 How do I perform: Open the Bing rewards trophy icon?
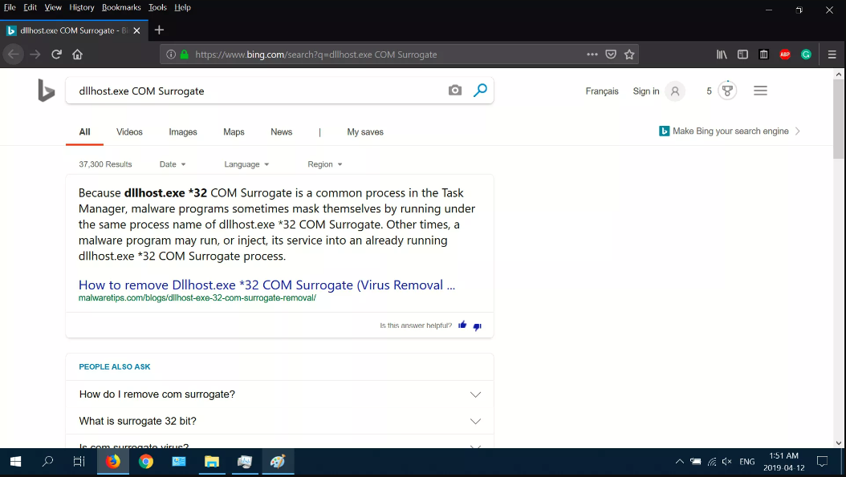tap(727, 91)
